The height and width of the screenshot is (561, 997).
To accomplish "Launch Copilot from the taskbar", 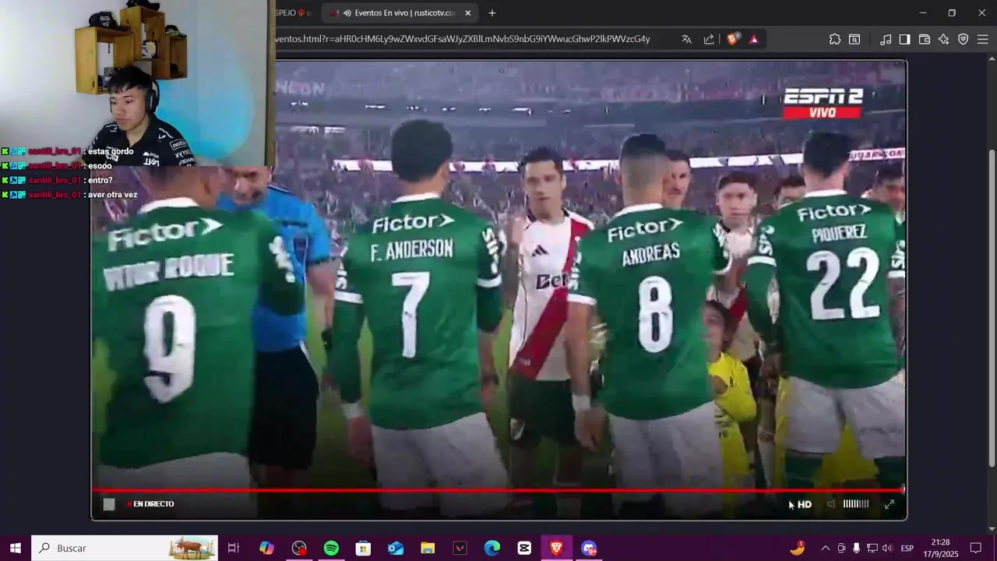I will click(266, 548).
